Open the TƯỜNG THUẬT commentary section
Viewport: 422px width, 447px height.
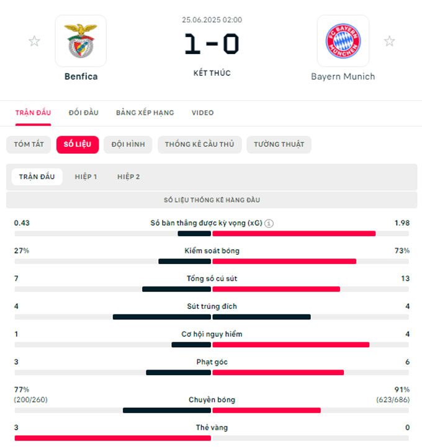279,144
